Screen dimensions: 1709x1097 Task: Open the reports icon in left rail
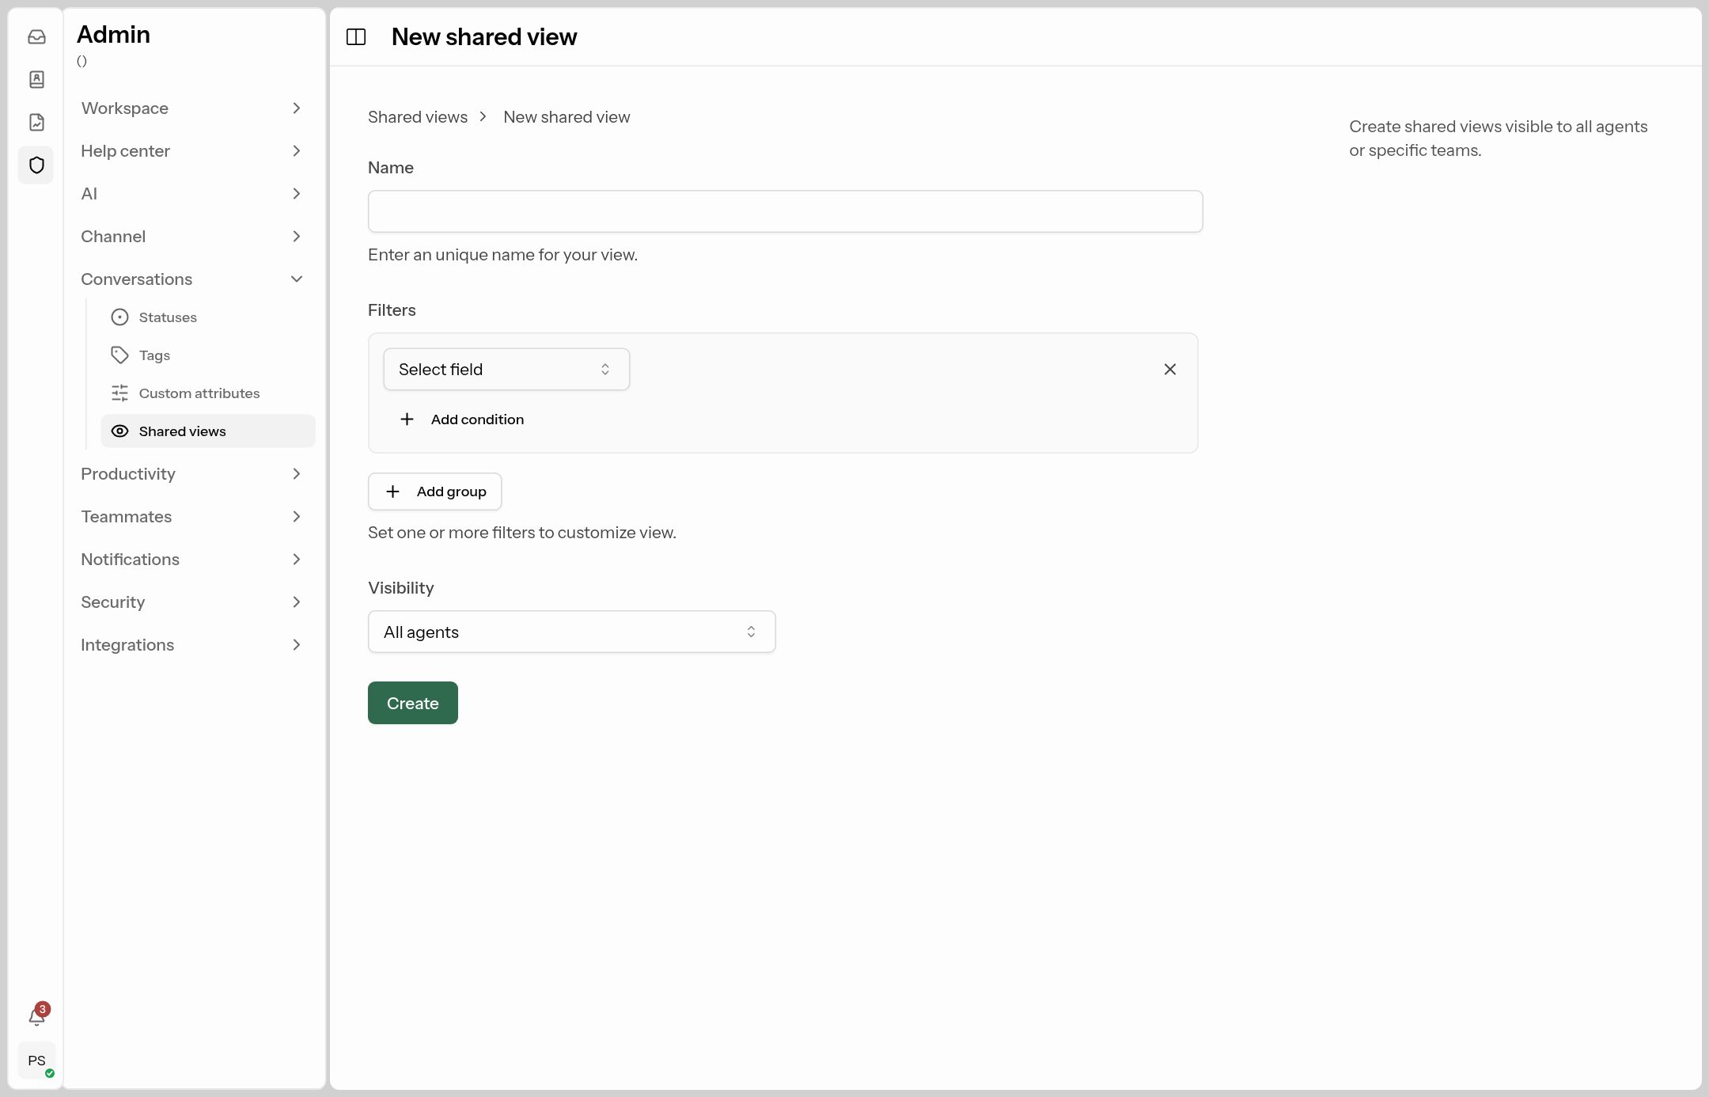pyautogui.click(x=36, y=122)
